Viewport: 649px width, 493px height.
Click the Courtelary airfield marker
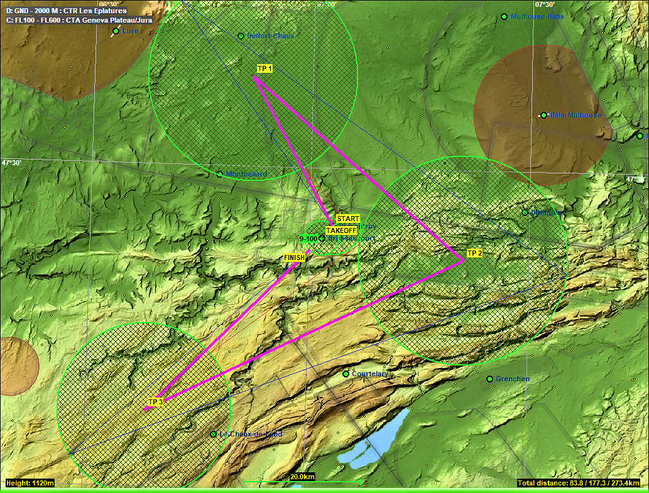(346, 374)
